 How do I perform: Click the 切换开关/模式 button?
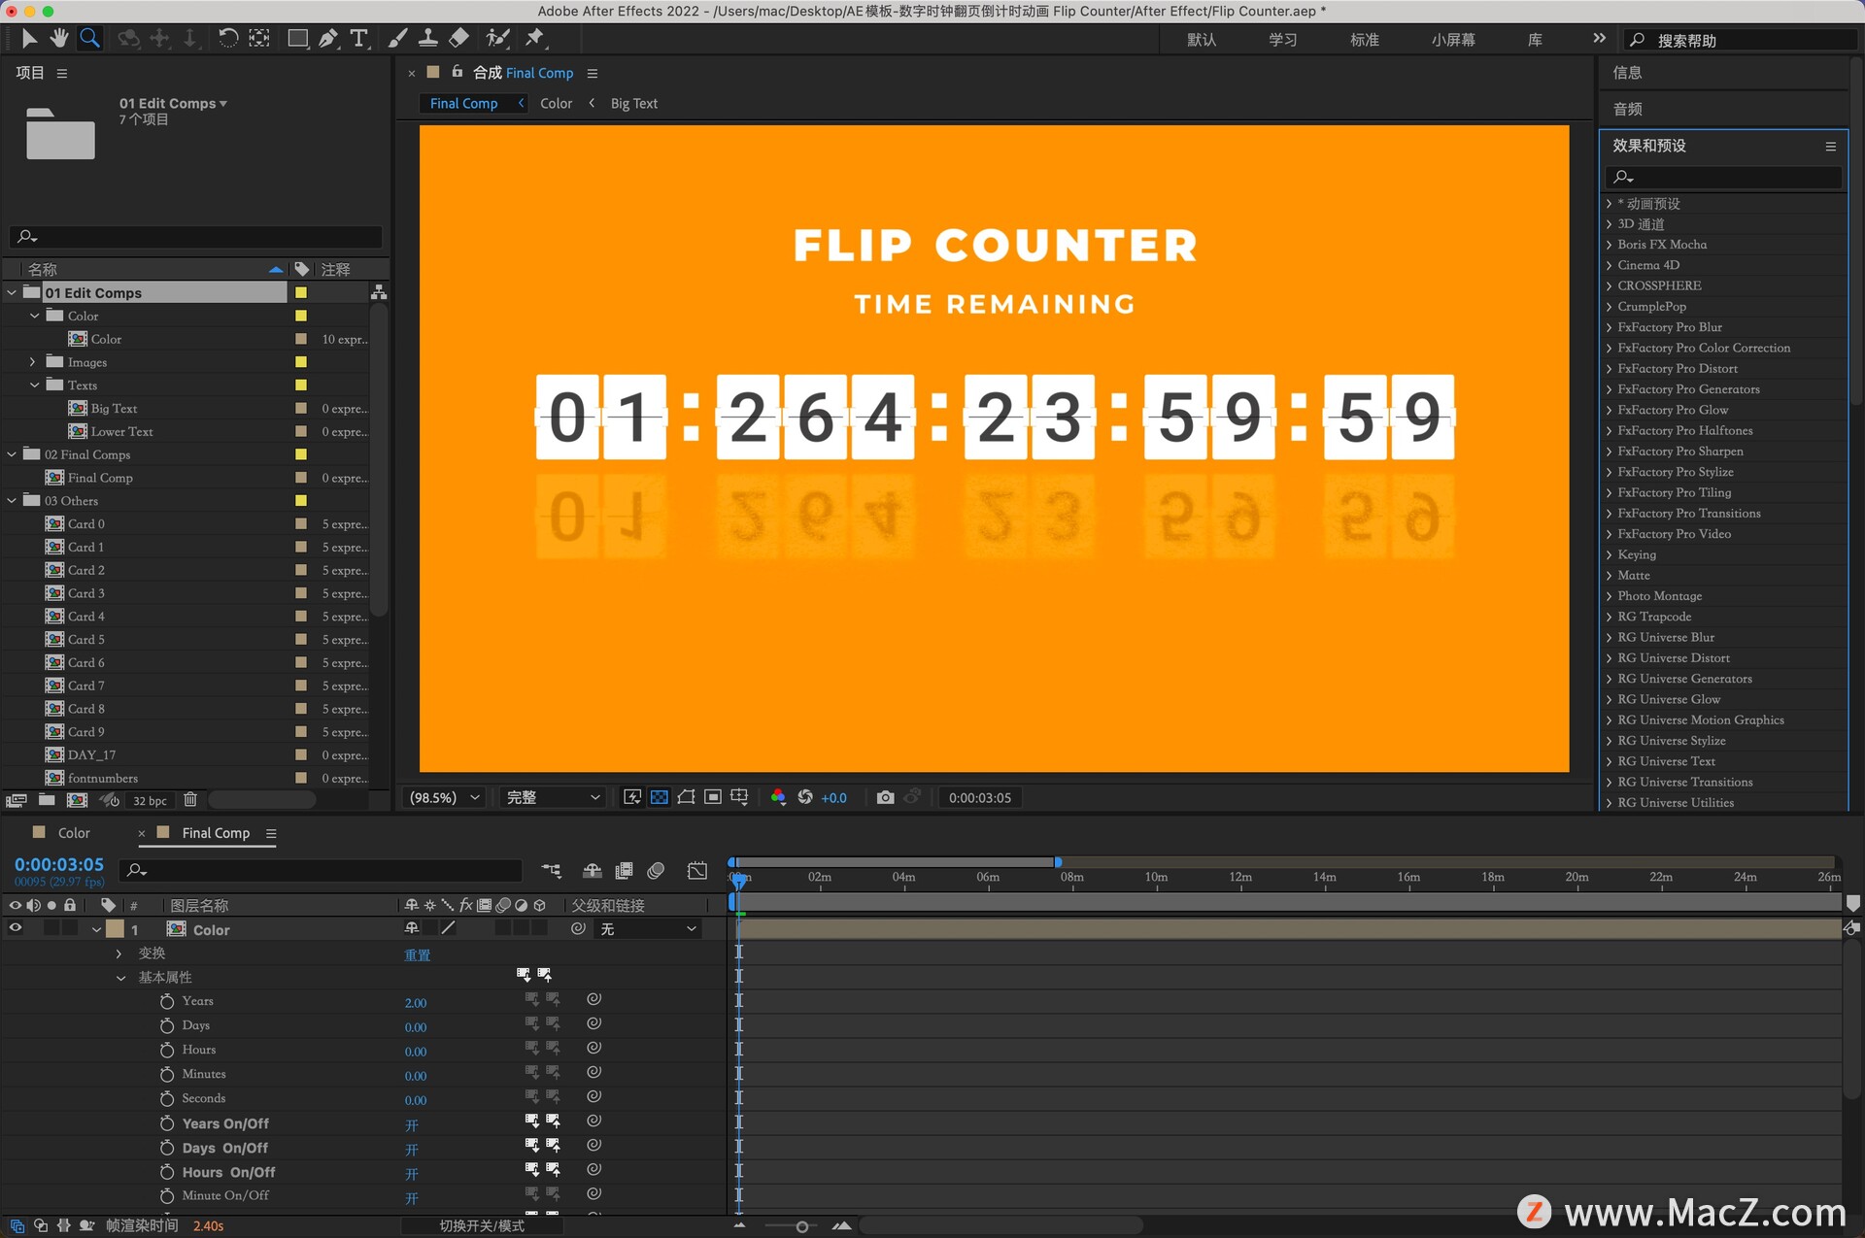pyautogui.click(x=482, y=1225)
